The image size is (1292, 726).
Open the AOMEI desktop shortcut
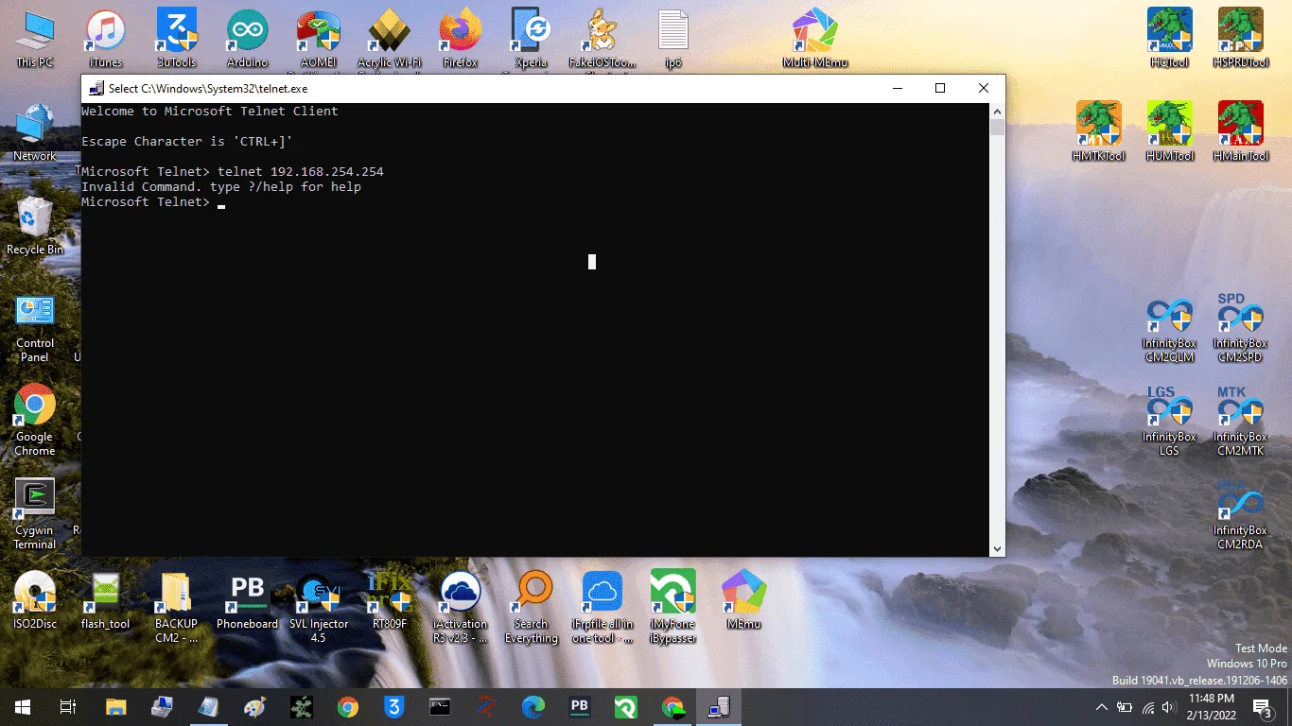click(319, 39)
